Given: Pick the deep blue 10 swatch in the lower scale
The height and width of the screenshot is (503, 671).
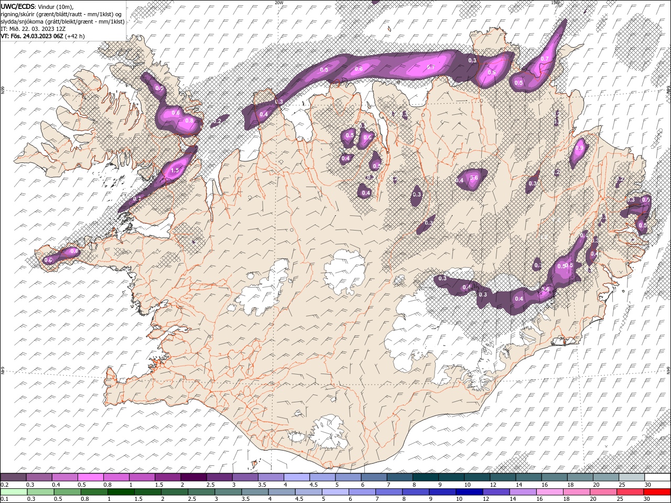Looking at the screenshot, I should [469, 492].
